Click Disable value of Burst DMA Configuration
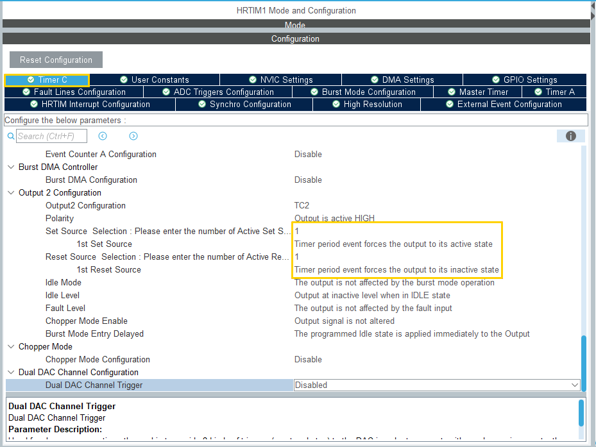Image resolution: width=596 pixels, height=447 pixels. (308, 180)
